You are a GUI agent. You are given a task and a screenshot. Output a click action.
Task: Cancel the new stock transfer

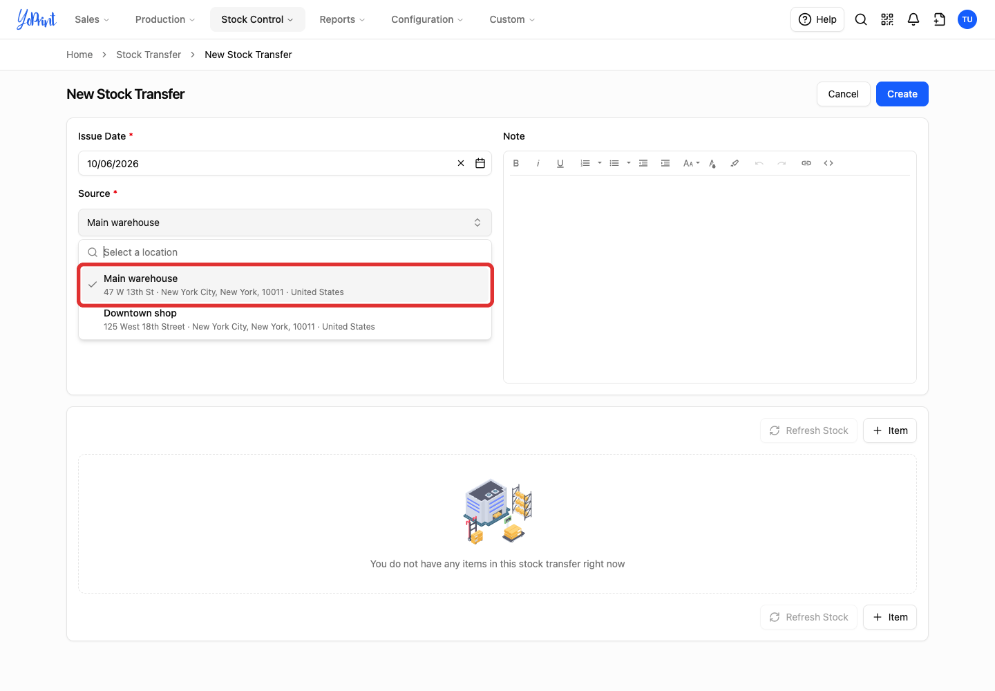pos(844,94)
